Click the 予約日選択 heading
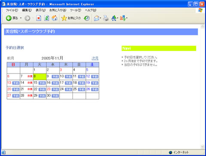Image resolution: width=206 pixels, height=156 pixels. (15, 47)
